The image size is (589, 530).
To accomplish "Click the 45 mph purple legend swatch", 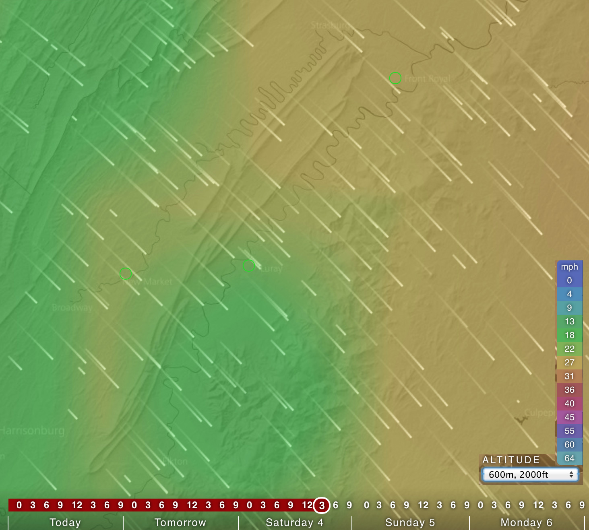I will tap(569, 417).
